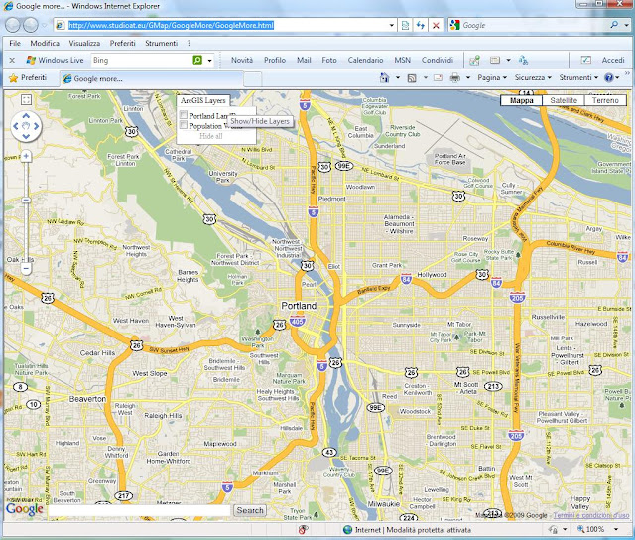Click the Compatibility View page icon
635x540 pixels.
click(x=405, y=26)
